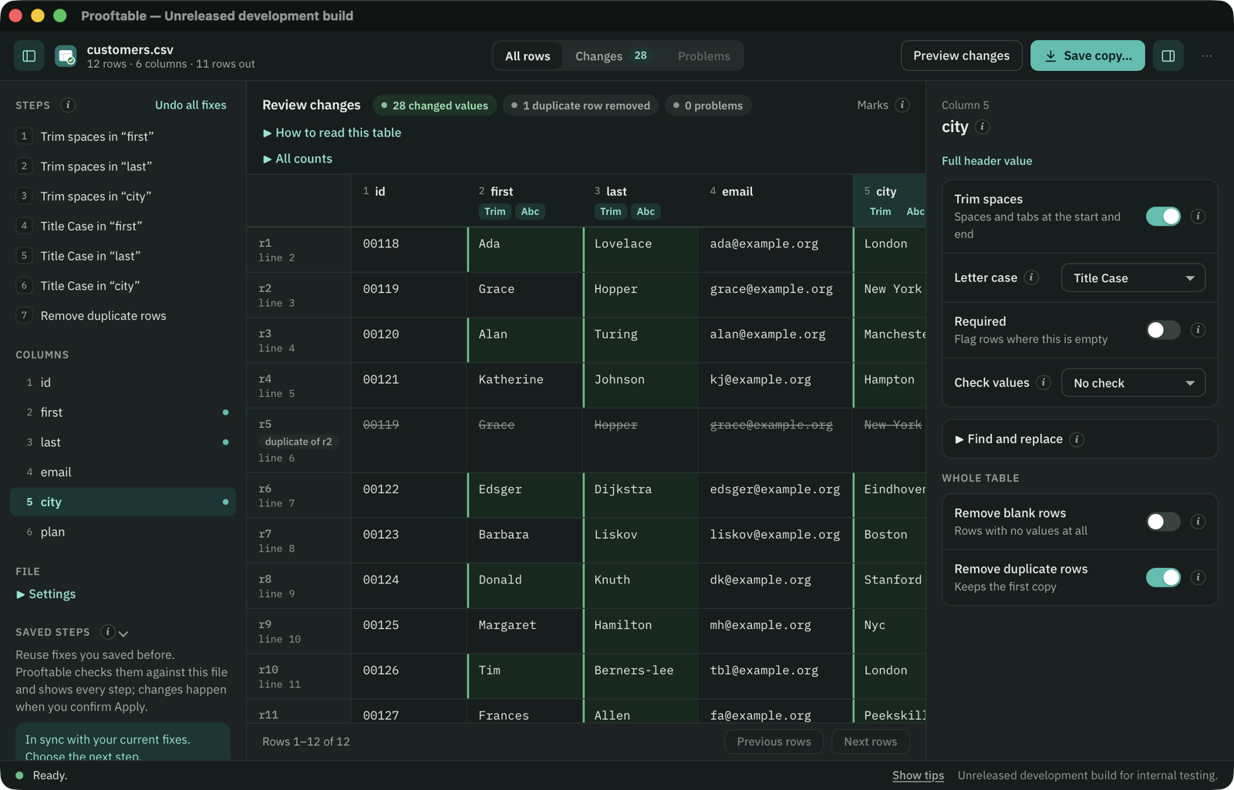
Task: Enable the Required switch
Action: [x=1163, y=330]
